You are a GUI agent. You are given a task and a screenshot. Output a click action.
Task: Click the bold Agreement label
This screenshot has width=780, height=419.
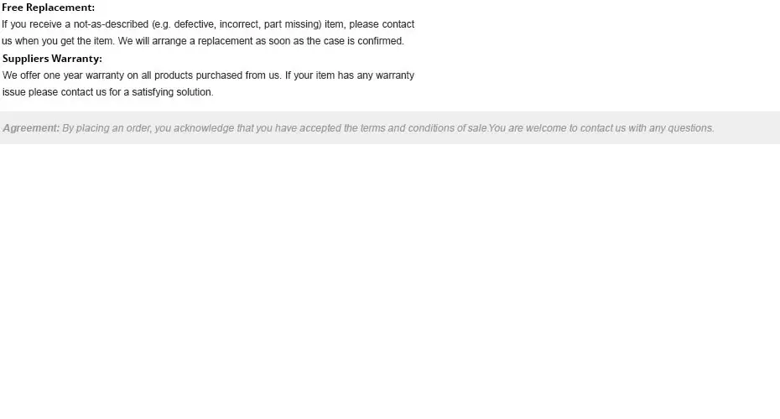point(31,128)
